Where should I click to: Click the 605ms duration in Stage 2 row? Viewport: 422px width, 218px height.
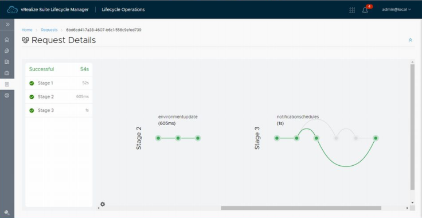point(83,96)
